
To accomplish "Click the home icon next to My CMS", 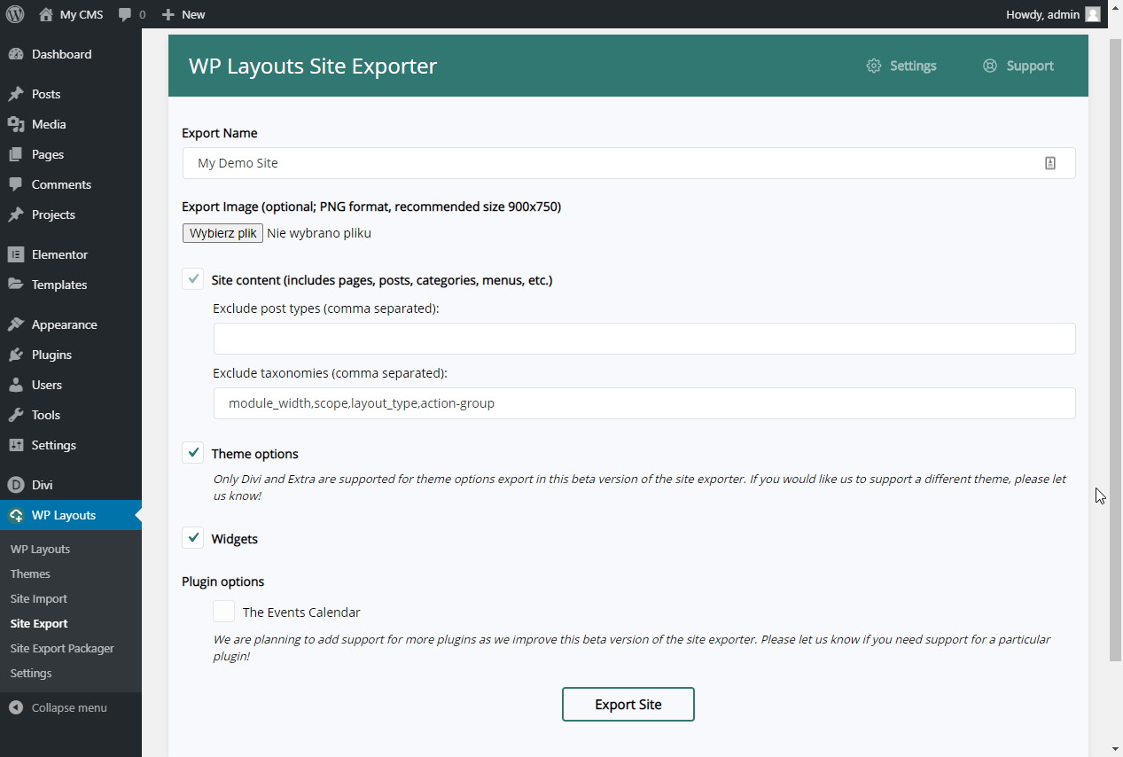I will pos(46,14).
